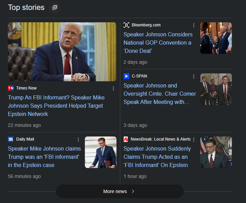Open the three-dot menu for Times Now story
Viewport: 246px width, 203px height.
click(x=113, y=88)
